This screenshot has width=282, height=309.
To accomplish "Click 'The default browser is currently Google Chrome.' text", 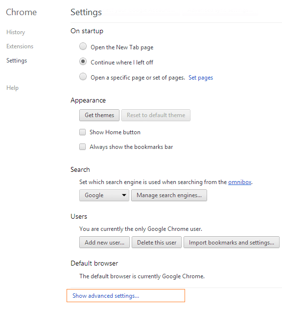I will 142,276.
